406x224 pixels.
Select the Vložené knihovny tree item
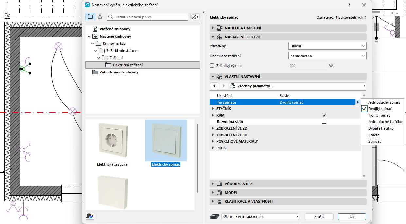point(114,29)
